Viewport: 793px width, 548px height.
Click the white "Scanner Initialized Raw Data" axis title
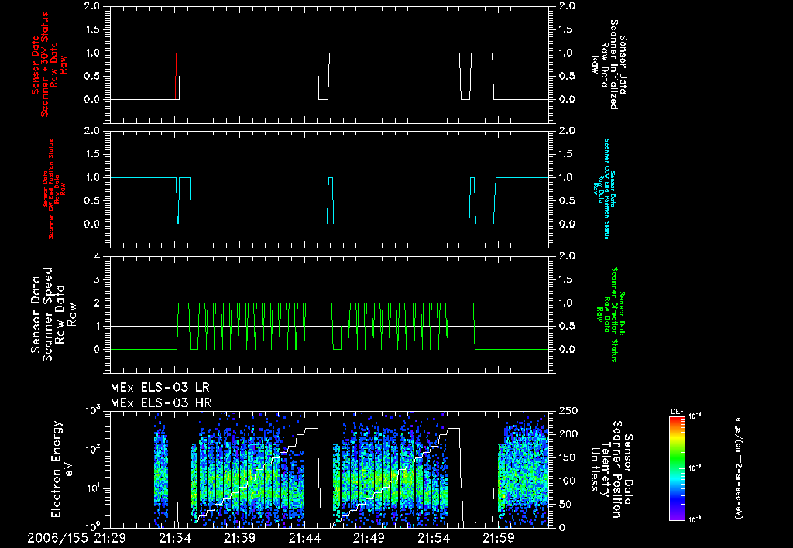(609, 64)
